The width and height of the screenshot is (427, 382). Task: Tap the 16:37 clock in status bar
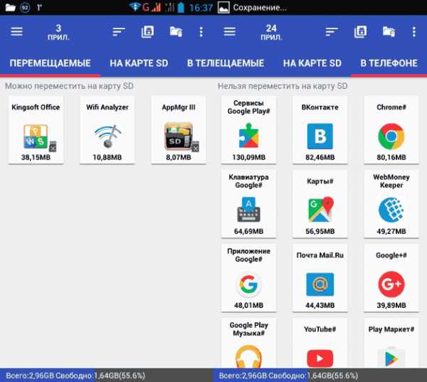pos(201,8)
